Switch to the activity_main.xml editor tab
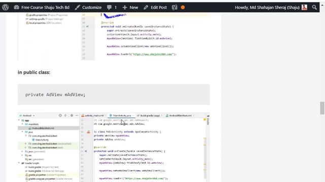This screenshot has height=182, width=325. coord(93,116)
